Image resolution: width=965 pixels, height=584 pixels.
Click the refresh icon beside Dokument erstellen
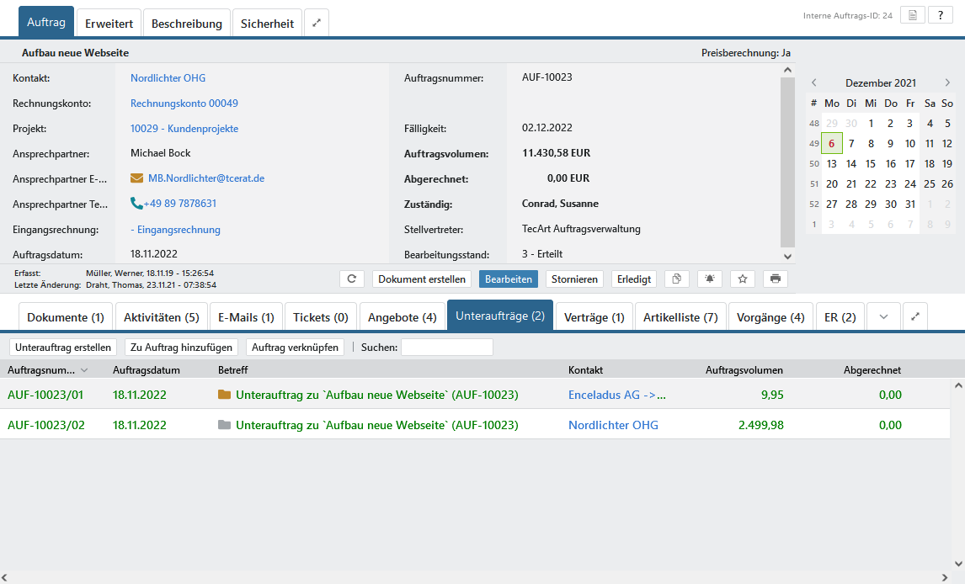click(x=352, y=279)
